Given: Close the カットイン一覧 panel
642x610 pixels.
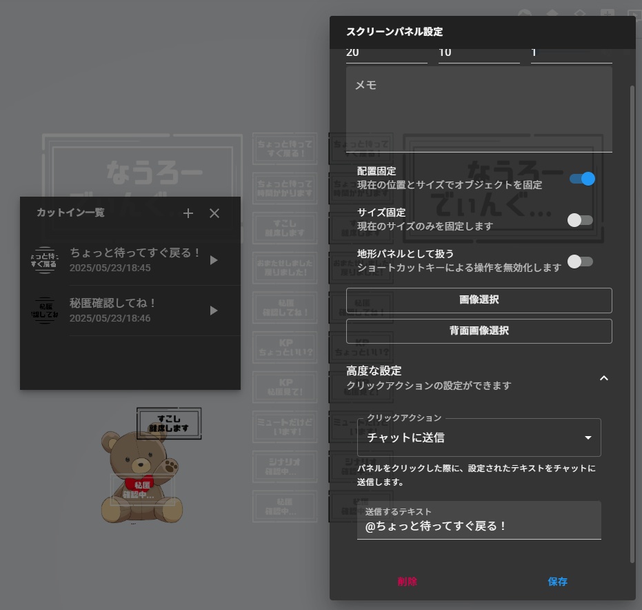Looking at the screenshot, I should 214,213.
